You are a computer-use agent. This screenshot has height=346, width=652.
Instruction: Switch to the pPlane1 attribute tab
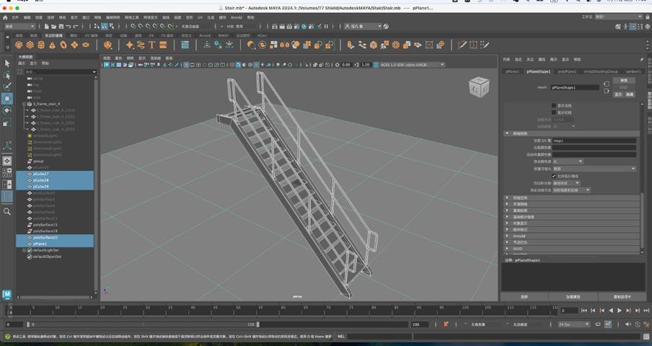512,71
